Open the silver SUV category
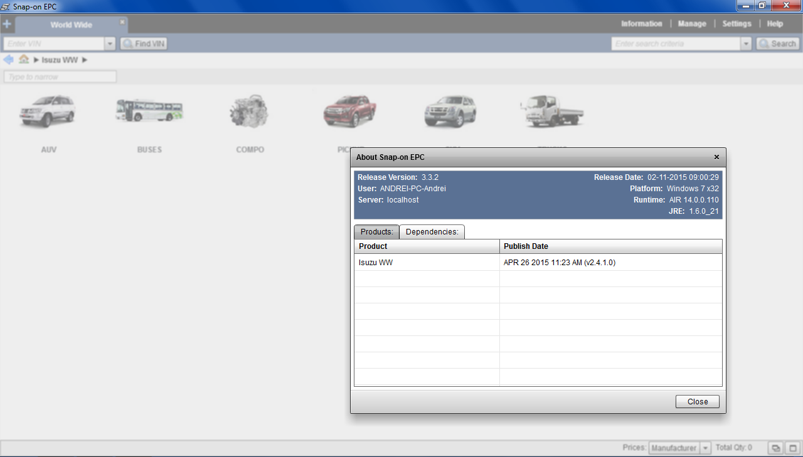Screen dimensions: 803x457 coord(450,112)
